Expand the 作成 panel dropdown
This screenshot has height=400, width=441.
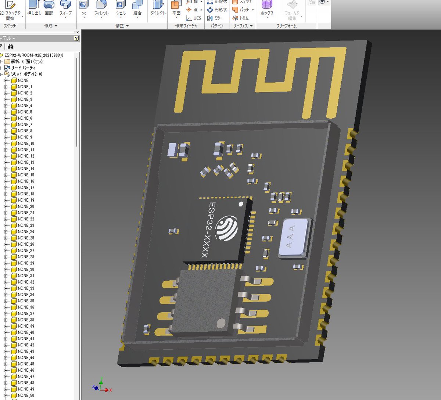(x=56, y=26)
